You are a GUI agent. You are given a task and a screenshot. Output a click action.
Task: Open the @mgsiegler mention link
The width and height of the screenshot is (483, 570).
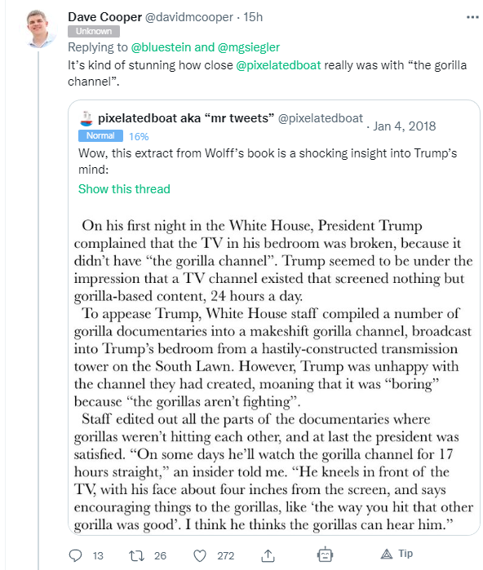[x=248, y=47]
